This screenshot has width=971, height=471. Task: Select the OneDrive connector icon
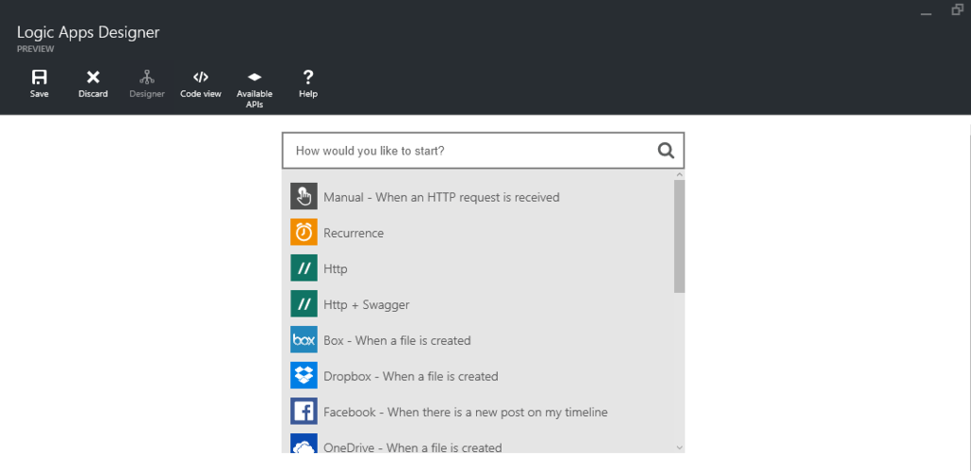coord(303,444)
